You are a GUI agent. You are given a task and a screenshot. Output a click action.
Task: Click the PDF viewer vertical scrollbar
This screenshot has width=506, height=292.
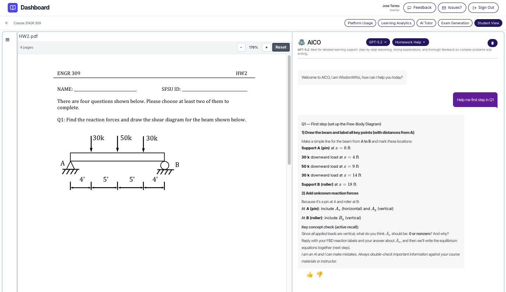(x=289, y=110)
